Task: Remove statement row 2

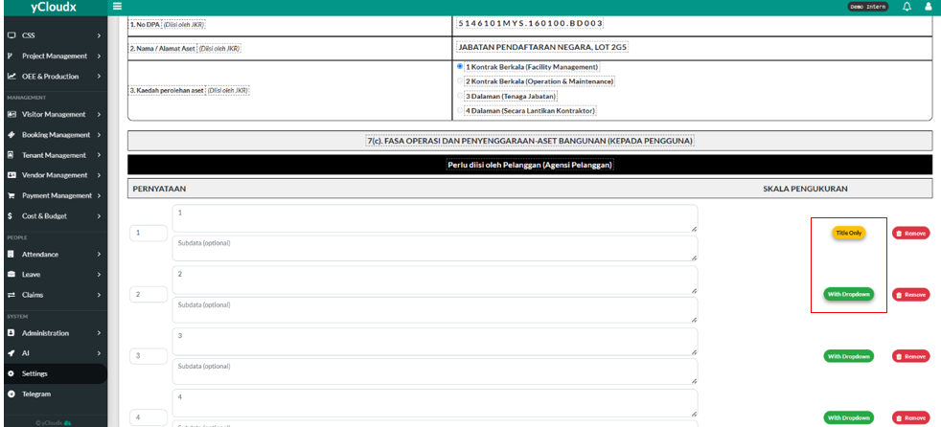Action: tap(910, 295)
